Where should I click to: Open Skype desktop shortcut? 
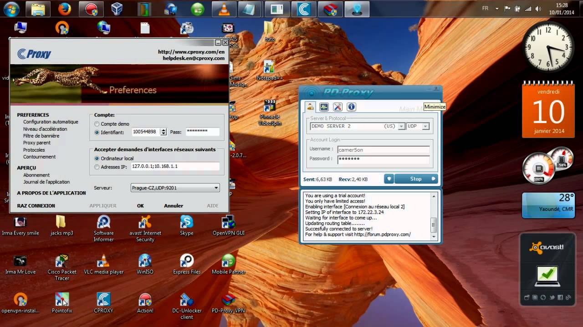tap(187, 226)
